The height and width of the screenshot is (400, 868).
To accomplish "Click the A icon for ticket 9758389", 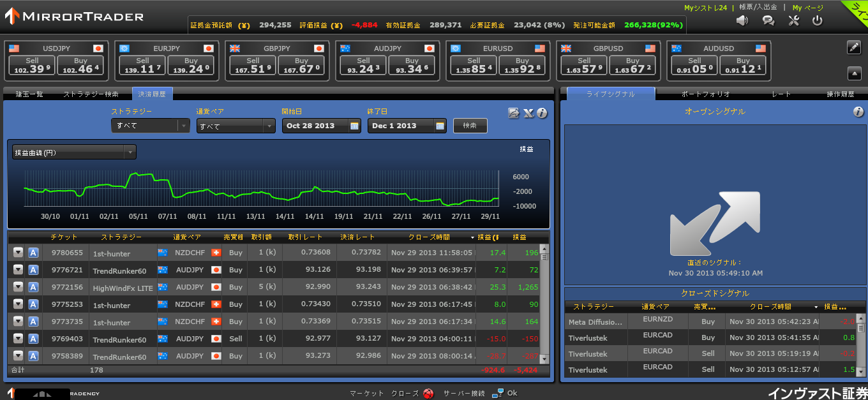I will click(x=34, y=356).
